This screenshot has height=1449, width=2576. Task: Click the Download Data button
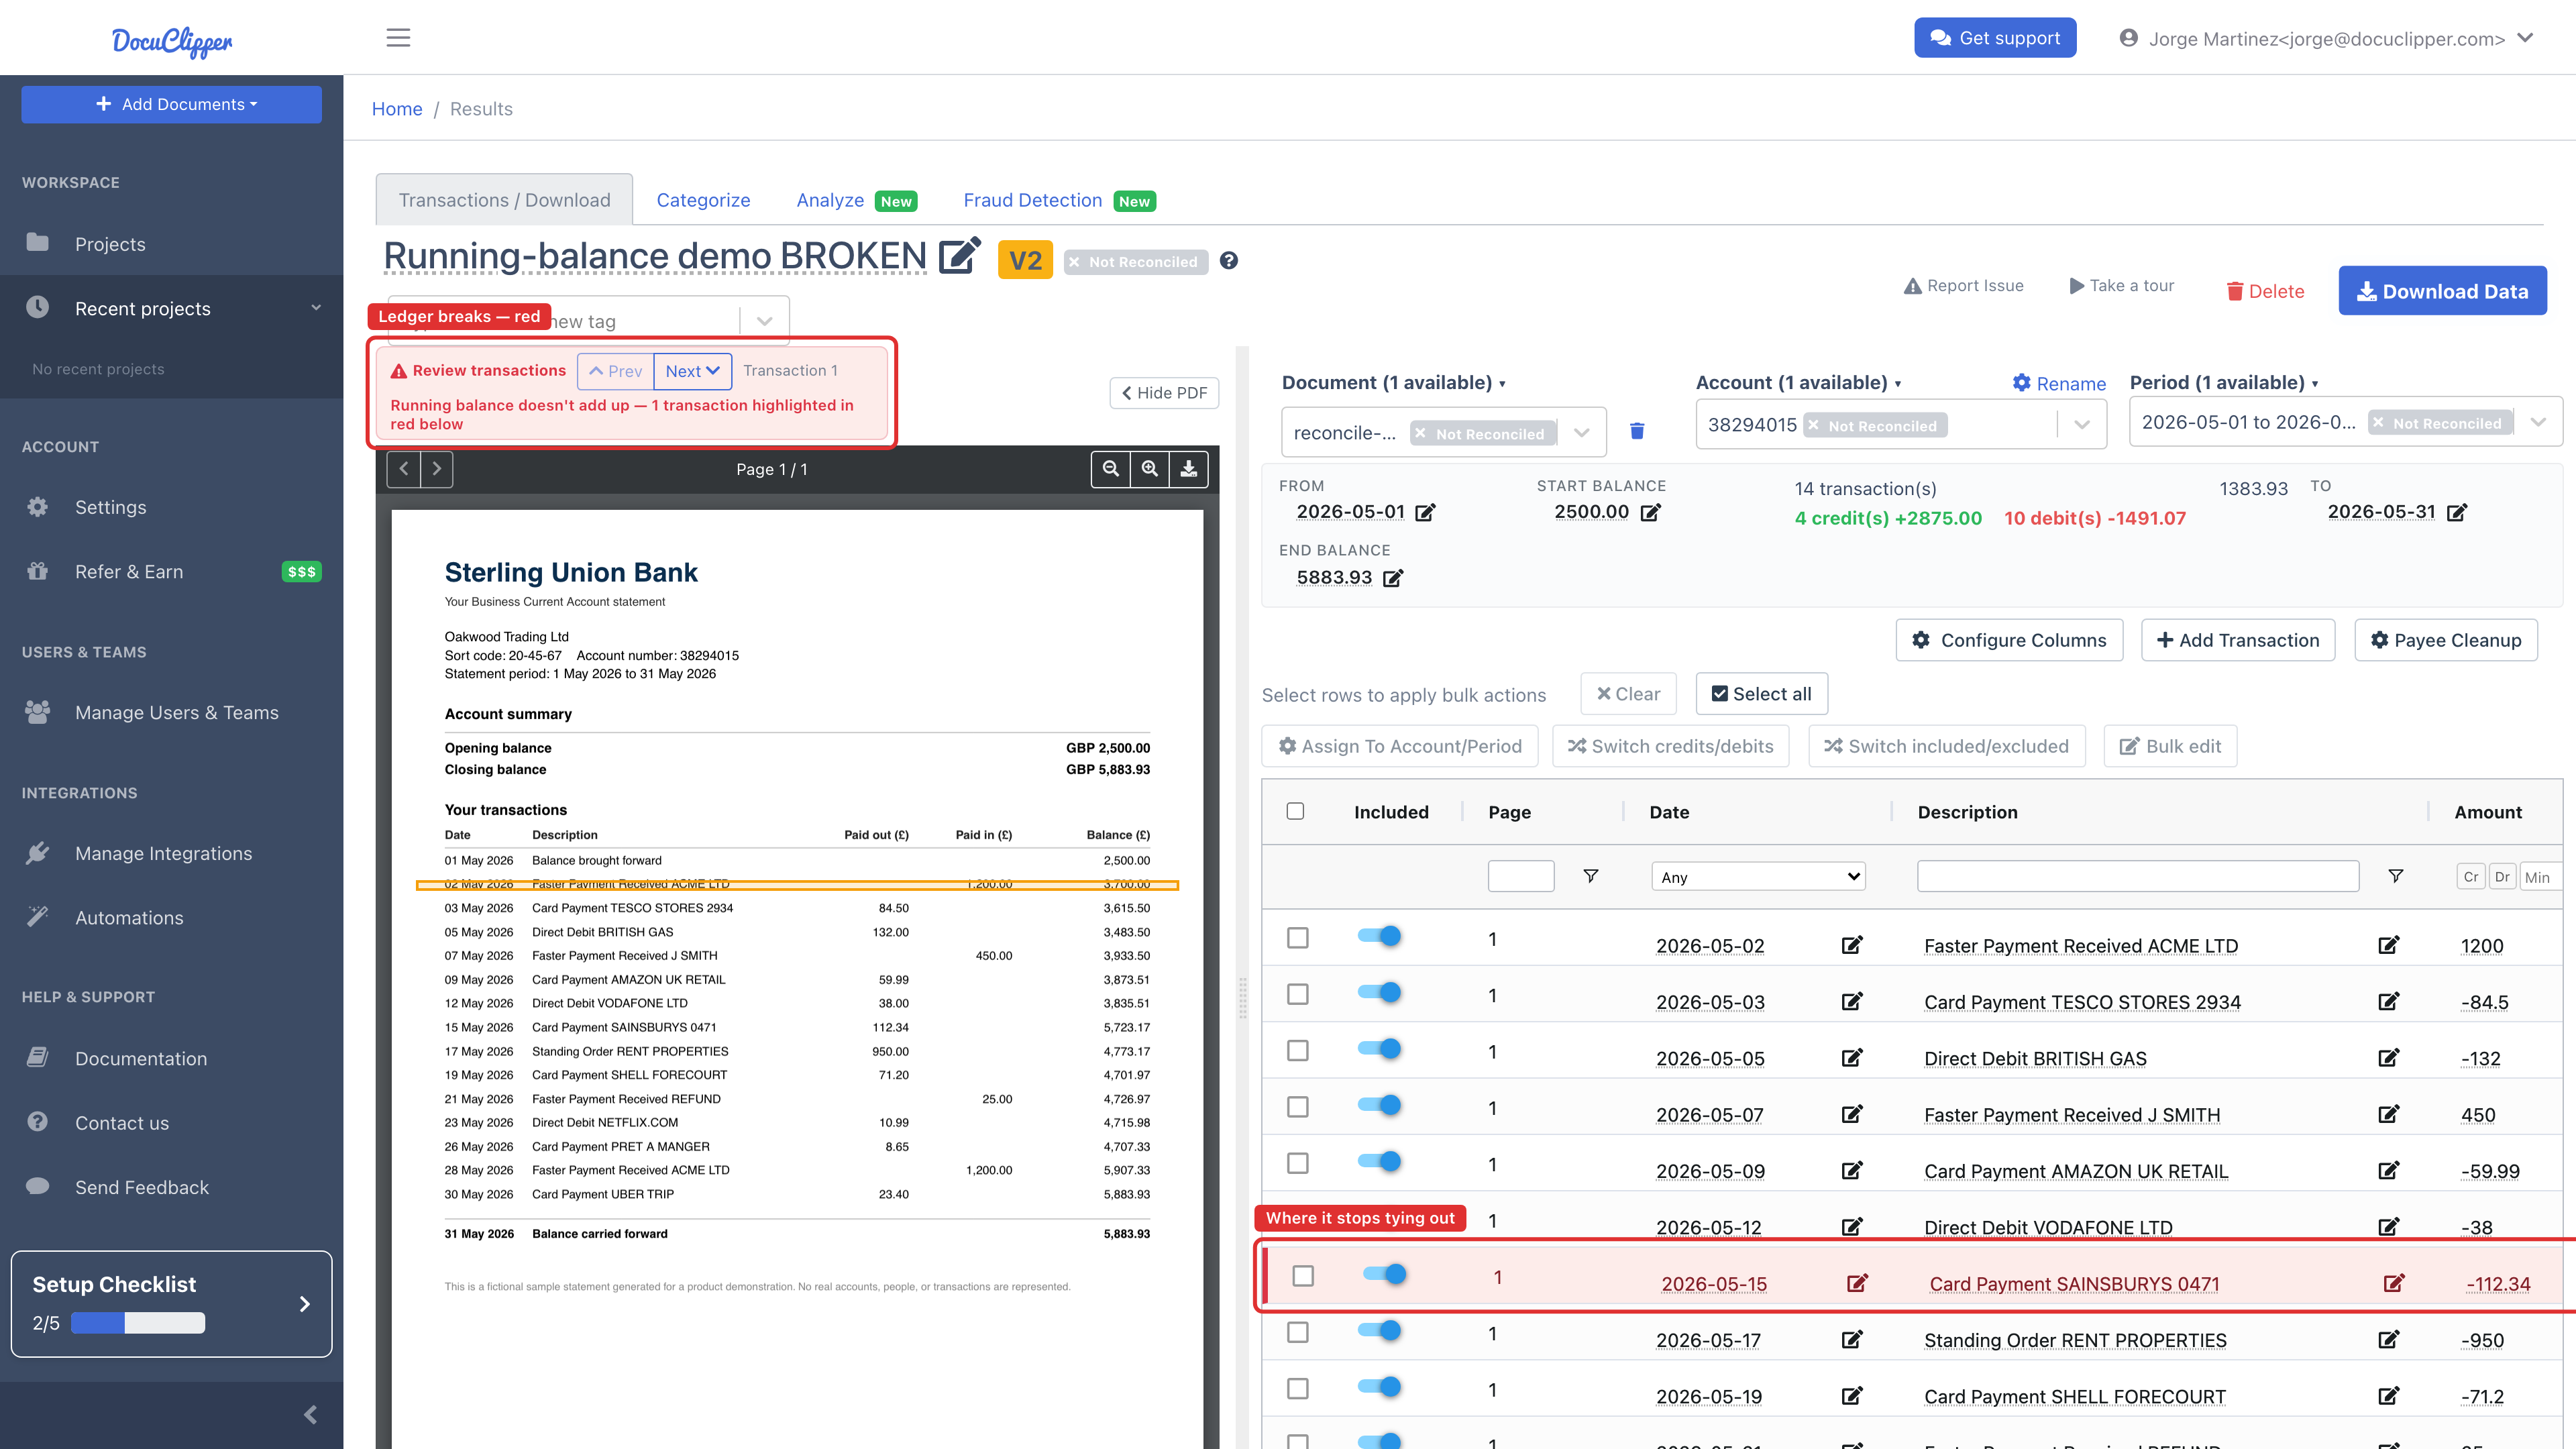coord(2442,291)
